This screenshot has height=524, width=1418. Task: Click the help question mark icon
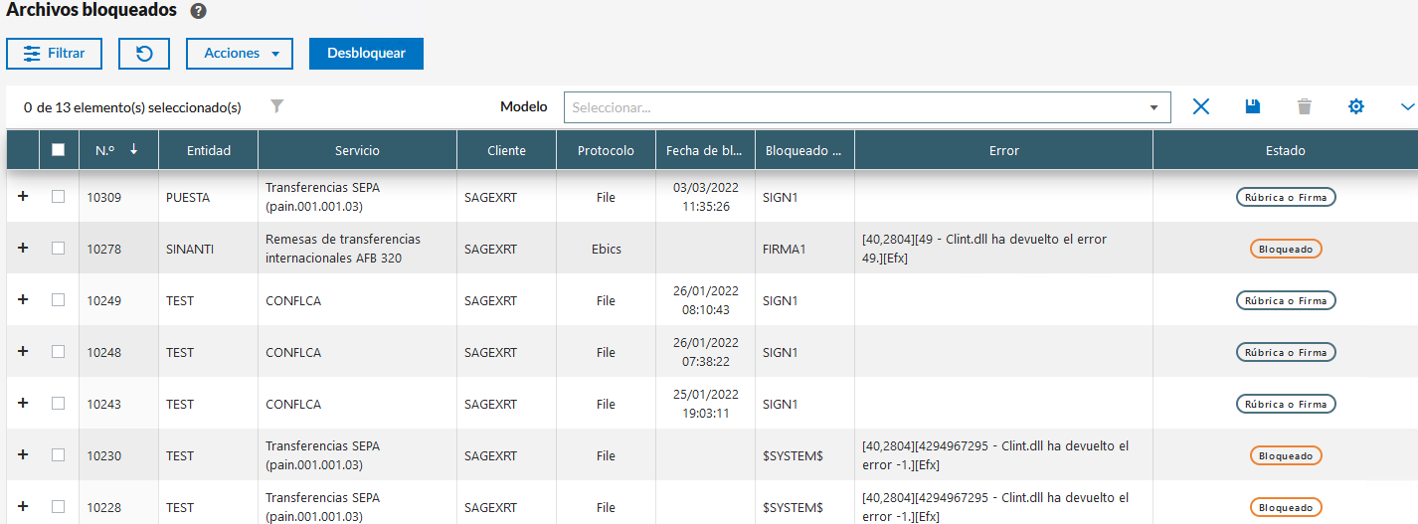pyautogui.click(x=199, y=12)
